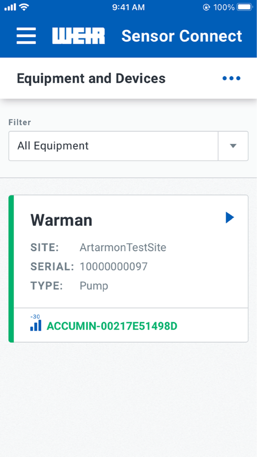Screen dimensions: 257x457
Task: Tap the rotation lock icon in status bar
Action: 206,7
